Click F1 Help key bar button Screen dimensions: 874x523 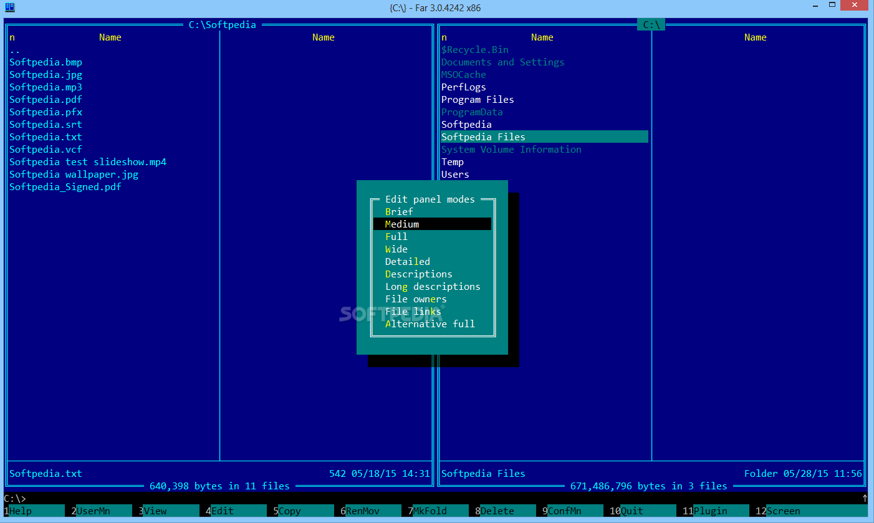[x=34, y=511]
